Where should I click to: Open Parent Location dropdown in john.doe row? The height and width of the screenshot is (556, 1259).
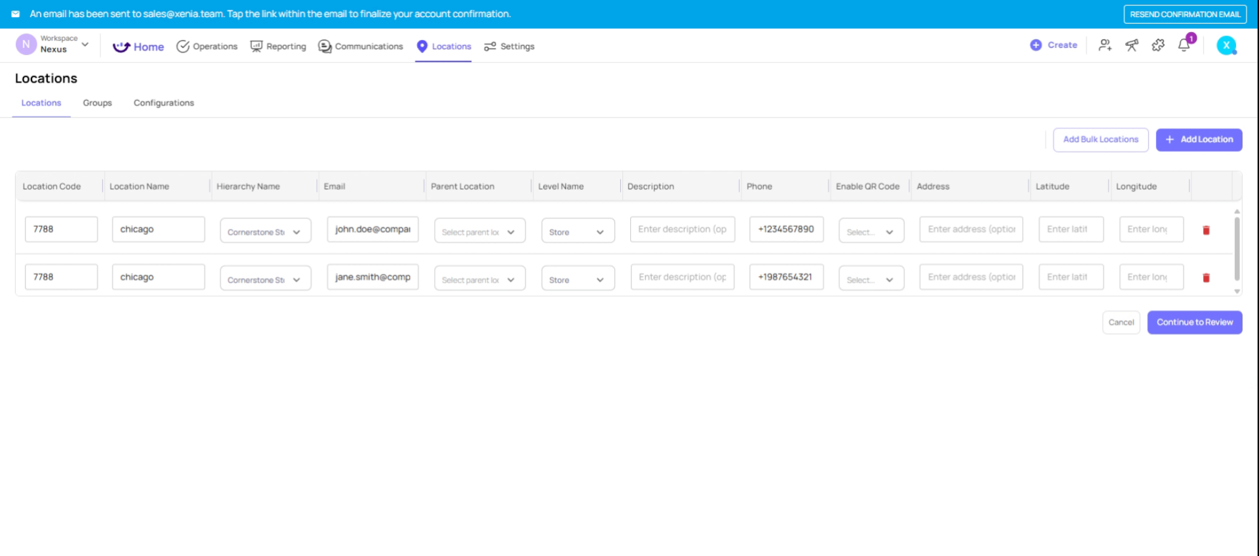pos(480,231)
